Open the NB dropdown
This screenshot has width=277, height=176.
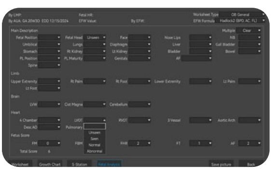249,38
